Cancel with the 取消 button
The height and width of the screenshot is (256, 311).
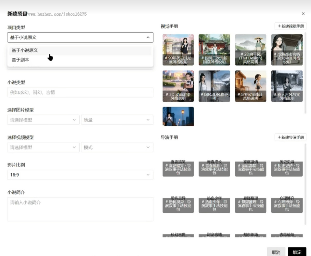tap(276, 252)
